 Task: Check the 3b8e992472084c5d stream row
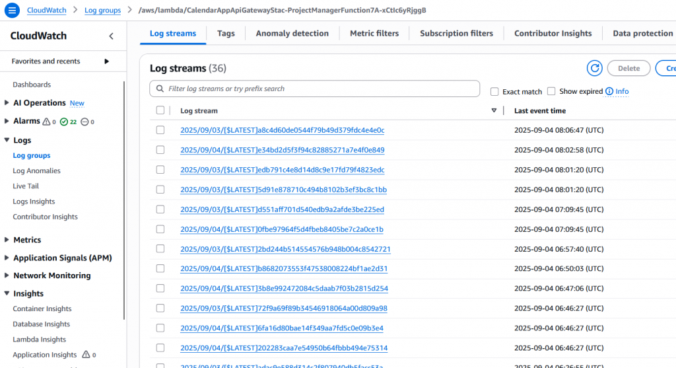point(160,288)
